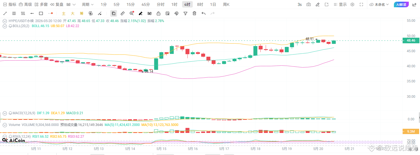Image resolution: width=420 pixels, height=155 pixels.
Task: Click the 3s refresh interval
Action: click(x=300, y=4)
